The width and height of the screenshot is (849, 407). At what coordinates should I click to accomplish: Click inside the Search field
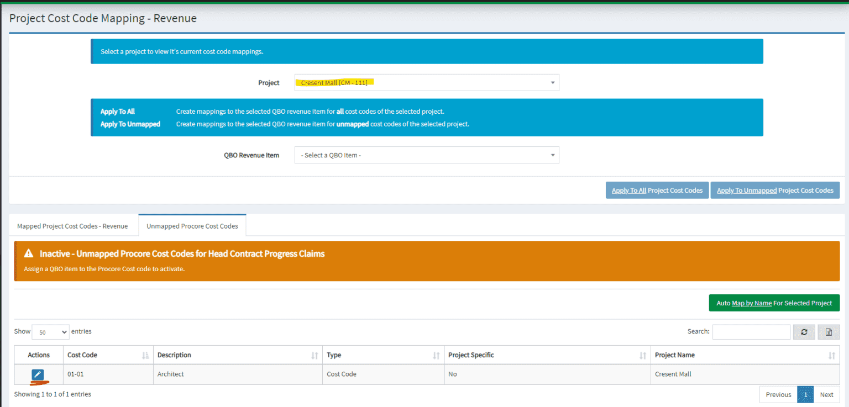(x=751, y=331)
